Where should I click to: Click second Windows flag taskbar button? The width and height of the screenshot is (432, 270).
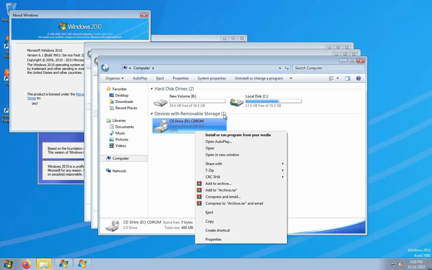pos(82,264)
